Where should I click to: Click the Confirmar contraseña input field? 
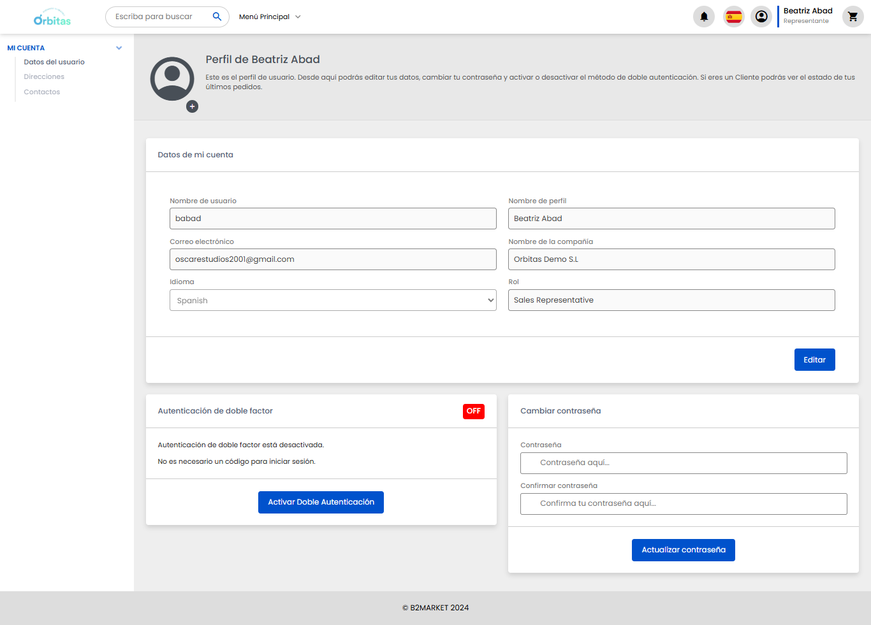pyautogui.click(x=683, y=504)
